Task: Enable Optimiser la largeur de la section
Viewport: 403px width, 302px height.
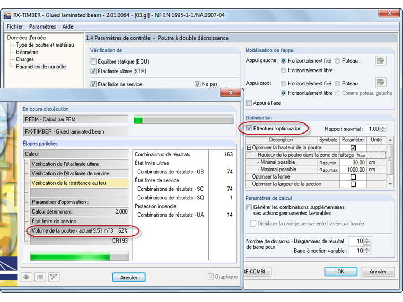Action: [353, 184]
